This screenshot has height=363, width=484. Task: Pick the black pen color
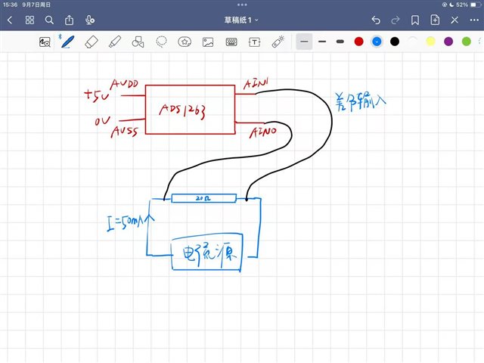point(395,42)
